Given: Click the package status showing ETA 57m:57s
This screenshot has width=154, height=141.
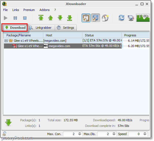Looking at the screenshot, I should click(x=102, y=41).
